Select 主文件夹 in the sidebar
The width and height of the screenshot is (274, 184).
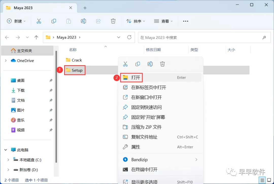coord(27,51)
